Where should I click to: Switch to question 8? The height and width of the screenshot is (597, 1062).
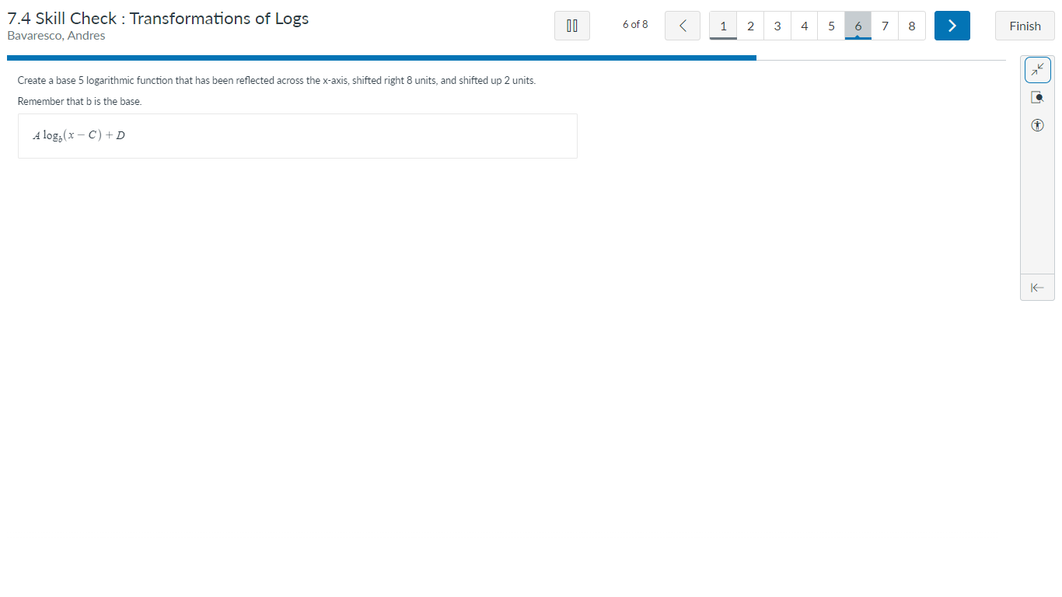pyautogui.click(x=911, y=25)
